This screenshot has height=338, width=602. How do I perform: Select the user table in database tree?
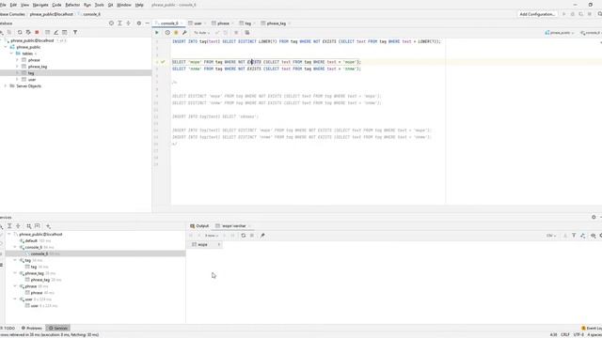click(32, 80)
